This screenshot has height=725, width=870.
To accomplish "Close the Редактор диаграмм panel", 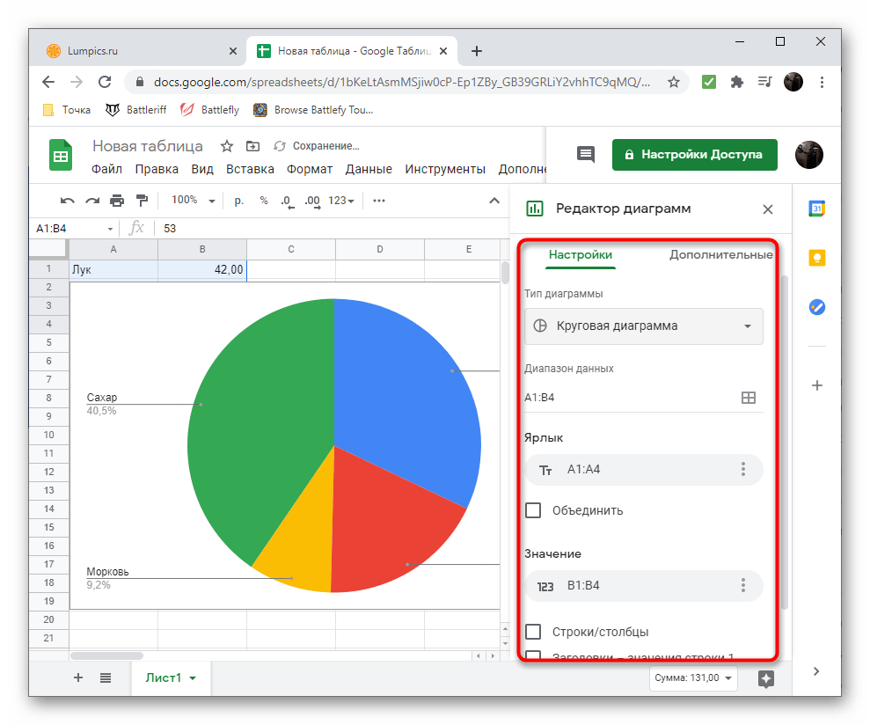I will coord(768,209).
